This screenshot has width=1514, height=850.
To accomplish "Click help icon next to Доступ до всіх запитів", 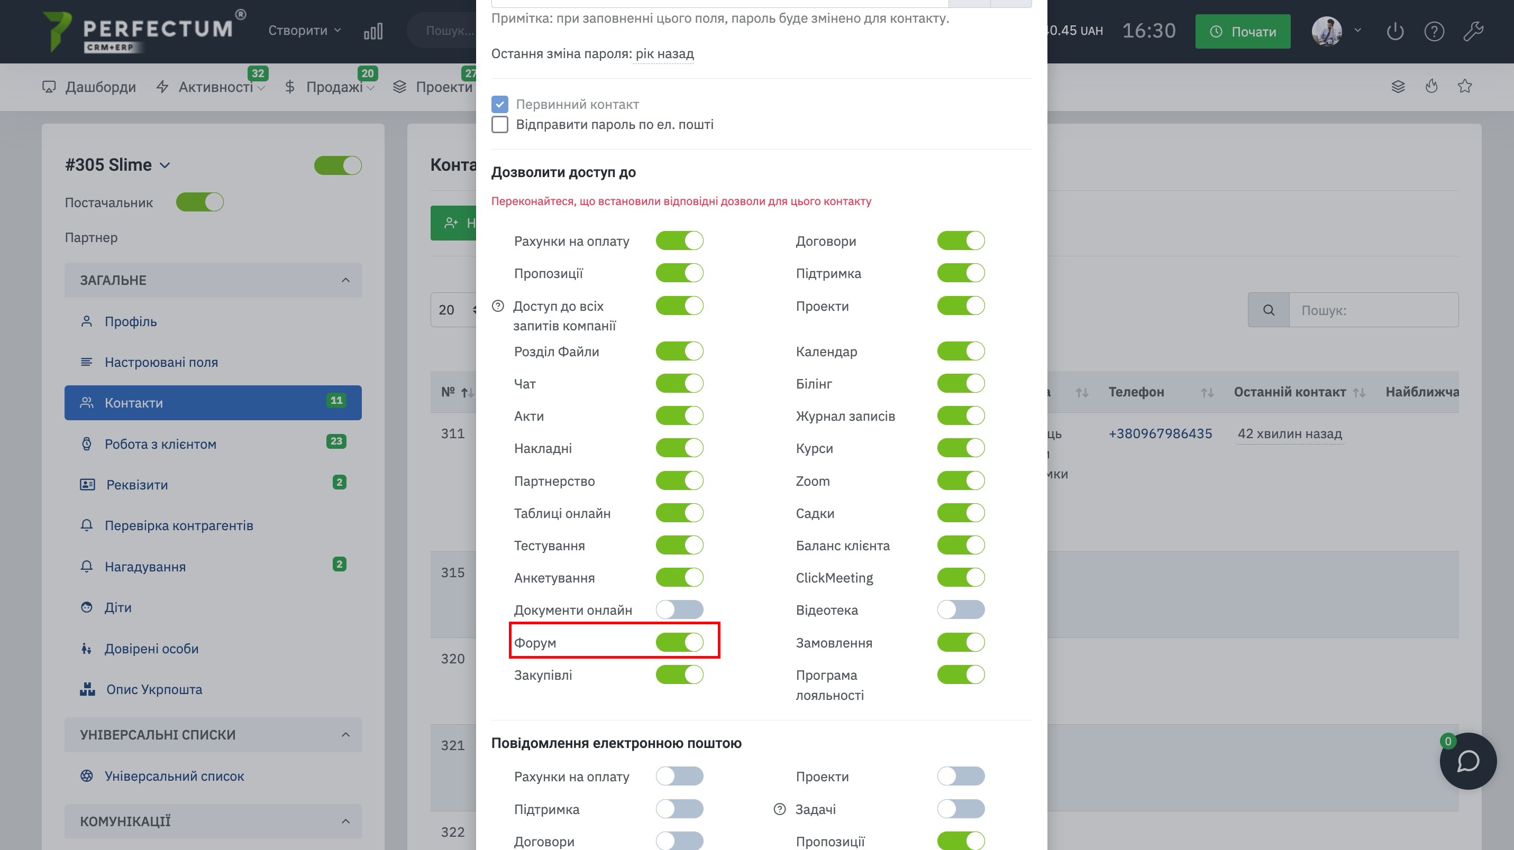I will (498, 306).
